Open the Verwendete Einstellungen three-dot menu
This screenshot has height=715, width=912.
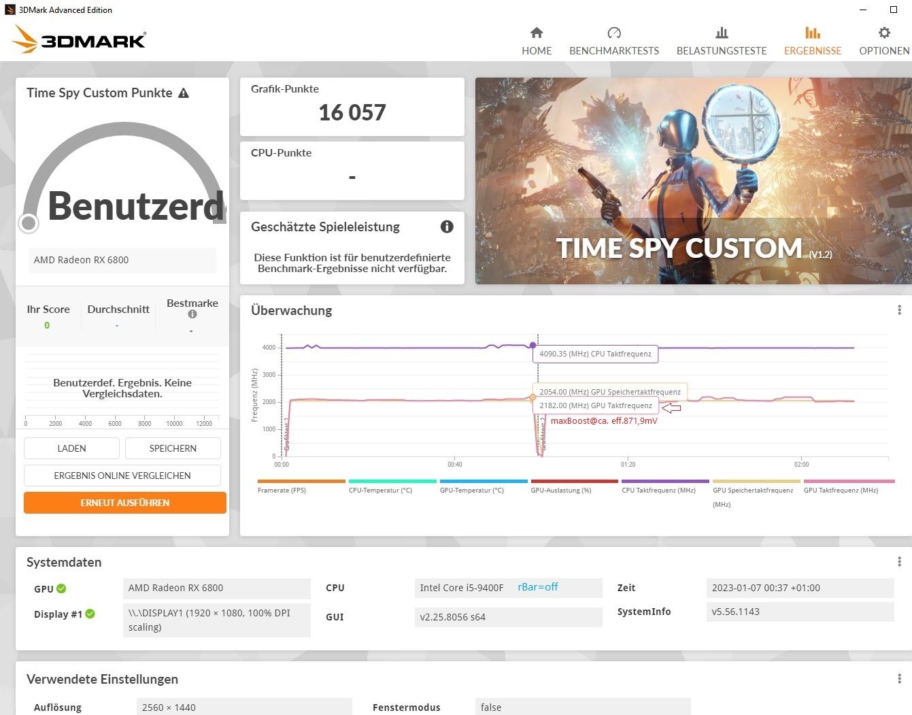(900, 679)
